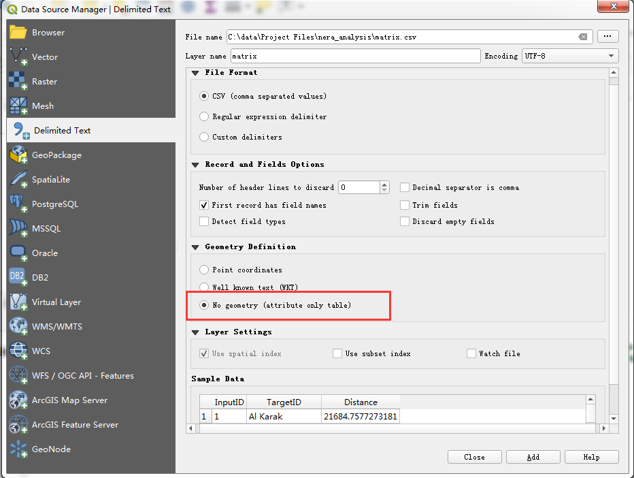Enable Detect field types
Viewport: 634px width, 478px height.
click(x=204, y=221)
